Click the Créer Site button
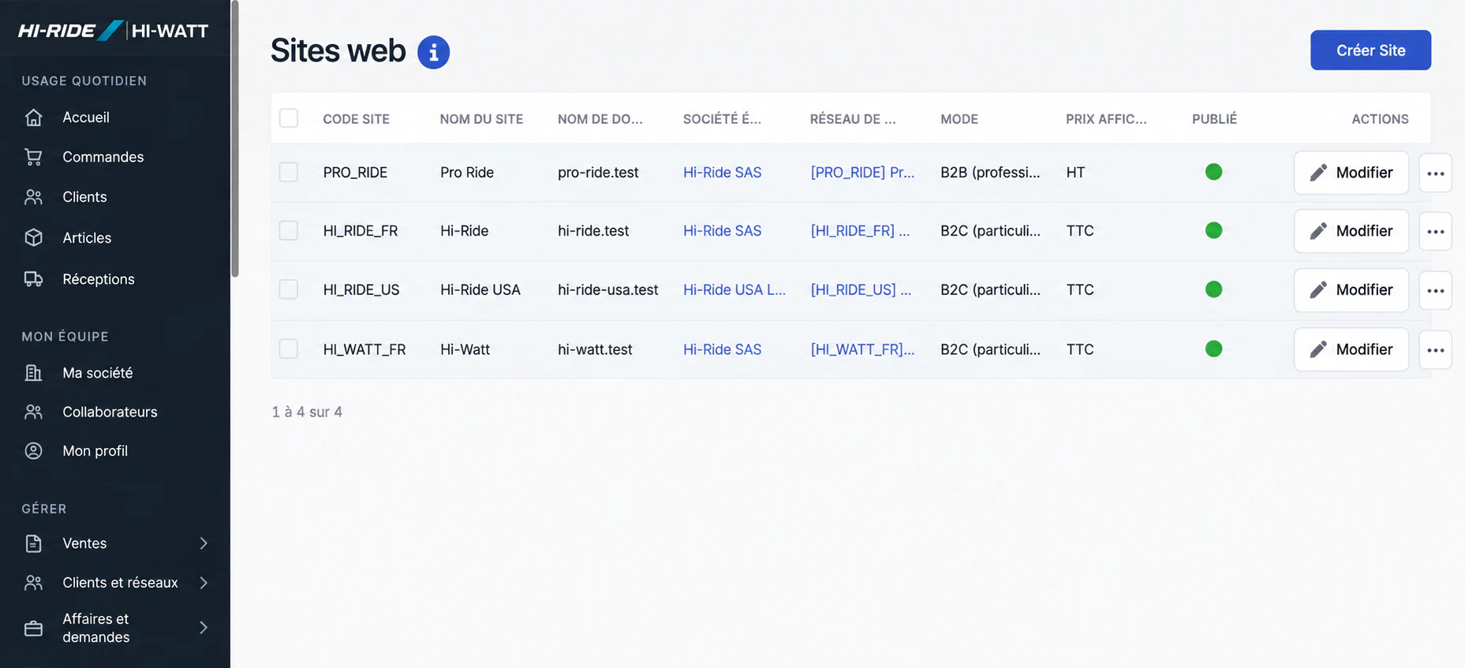This screenshot has height=668, width=1465. (x=1370, y=50)
